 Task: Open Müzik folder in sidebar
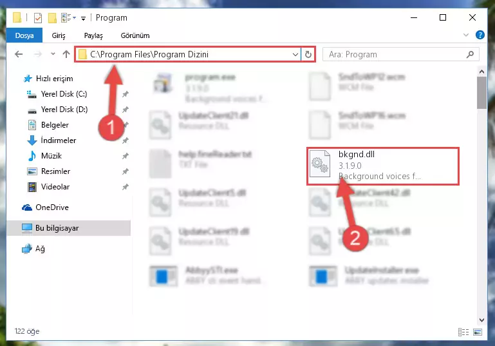pyautogui.click(x=45, y=156)
